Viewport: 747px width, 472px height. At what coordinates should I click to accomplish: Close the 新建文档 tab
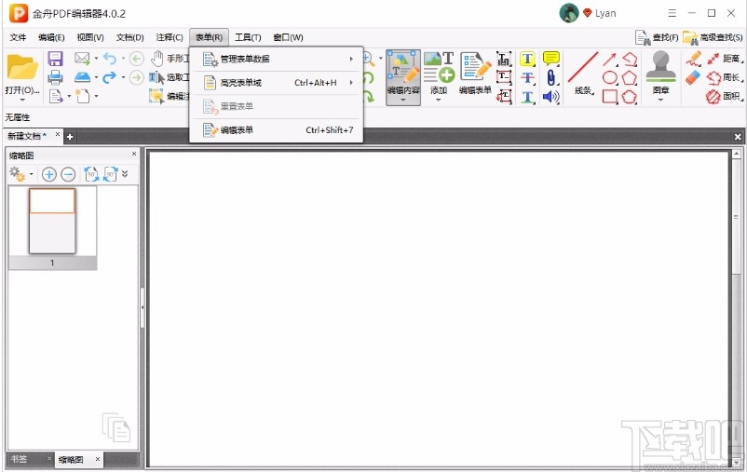[x=58, y=134]
